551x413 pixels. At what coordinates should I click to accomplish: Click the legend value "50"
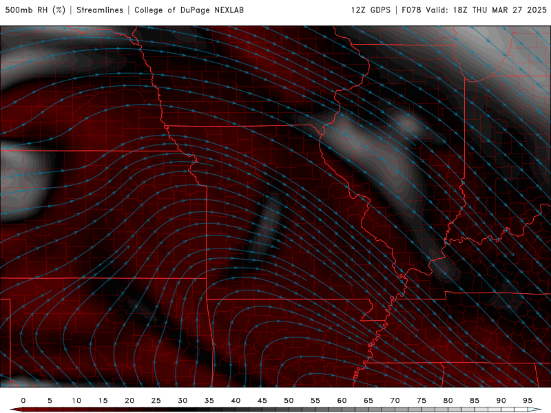click(289, 401)
